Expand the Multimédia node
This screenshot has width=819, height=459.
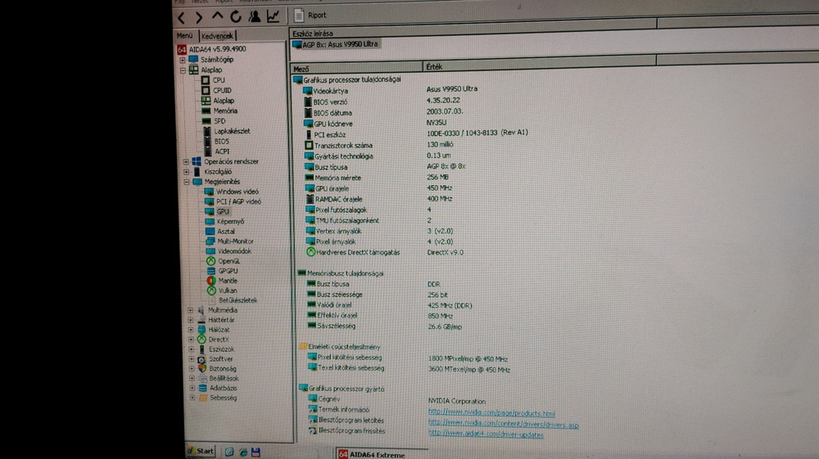(191, 310)
